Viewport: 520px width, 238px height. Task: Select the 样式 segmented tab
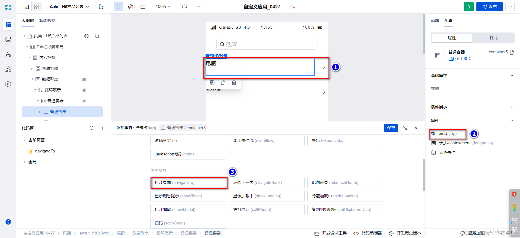click(493, 38)
